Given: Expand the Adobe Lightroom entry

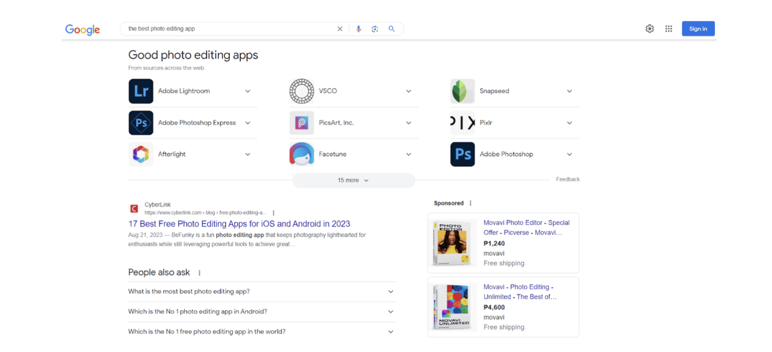Looking at the screenshot, I should pos(248,91).
